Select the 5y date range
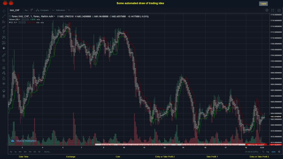 tap(11, 152)
